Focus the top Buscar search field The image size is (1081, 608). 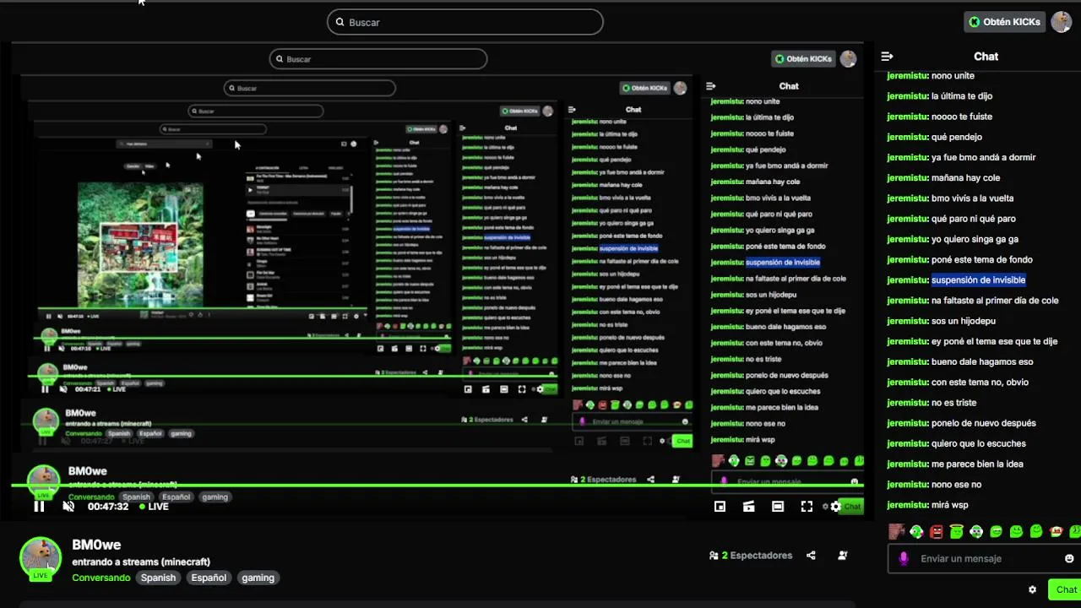click(x=465, y=22)
